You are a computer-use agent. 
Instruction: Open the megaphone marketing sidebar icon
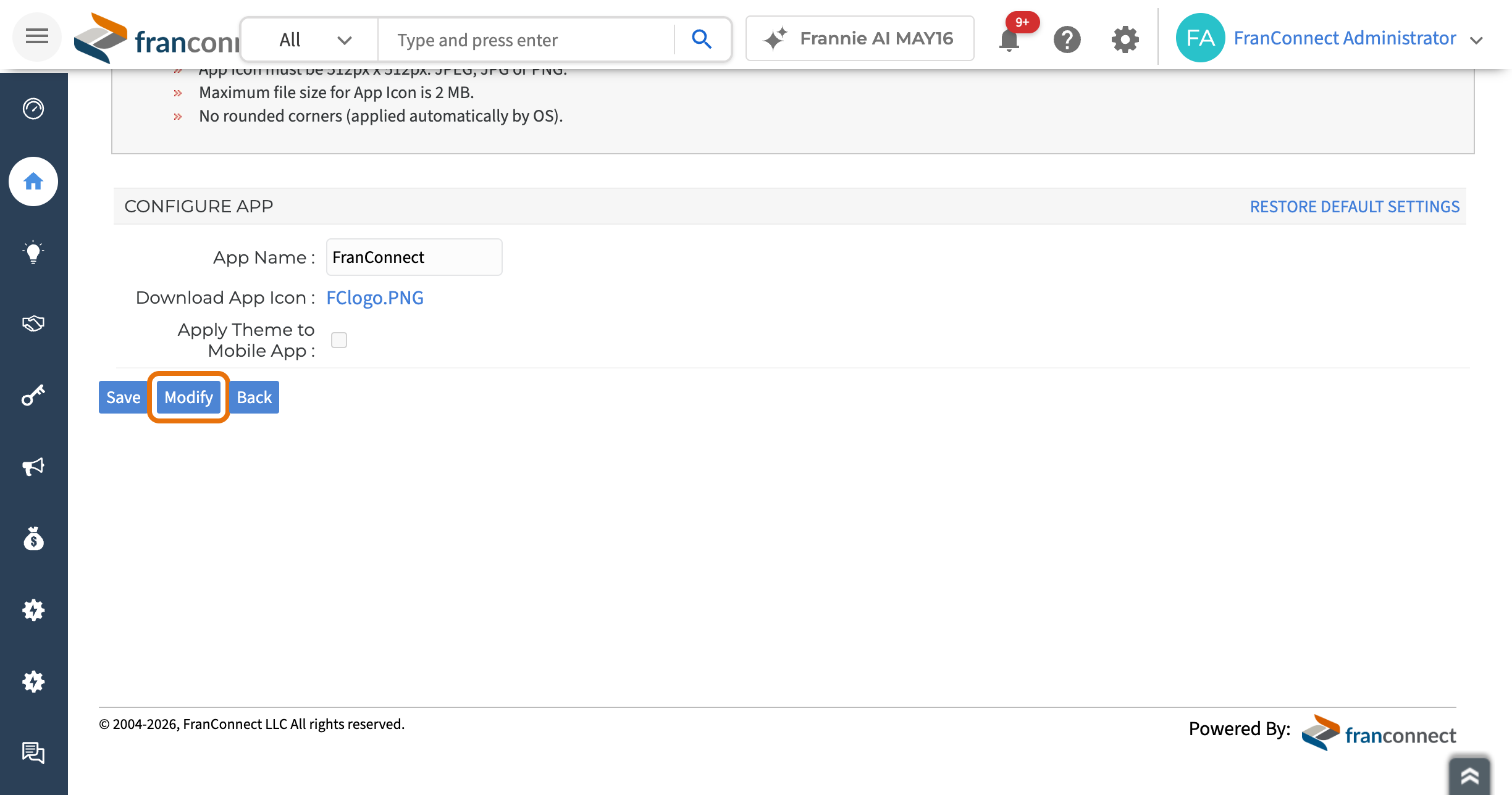(x=33, y=467)
